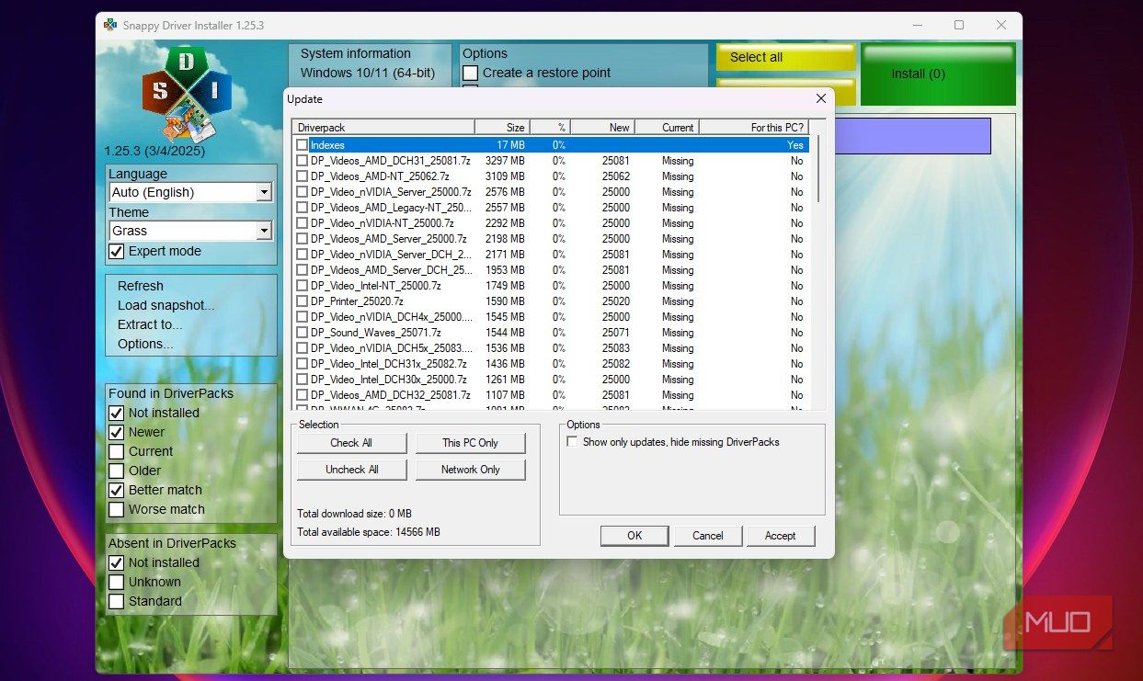Click the Check All button
The image size is (1143, 681).
coord(351,443)
